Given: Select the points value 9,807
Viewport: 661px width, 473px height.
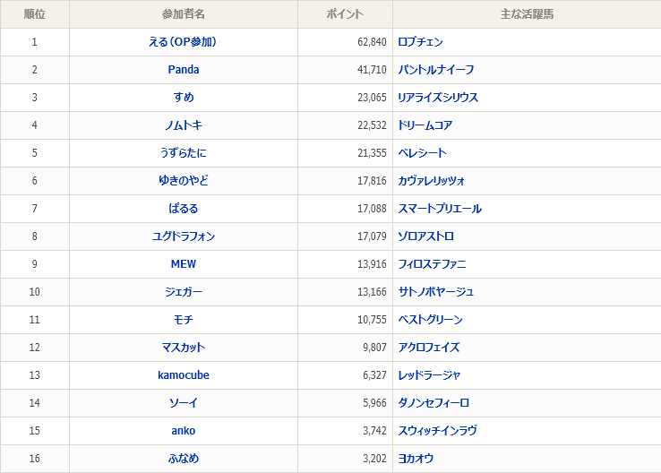Looking at the screenshot, I should pos(374,348).
